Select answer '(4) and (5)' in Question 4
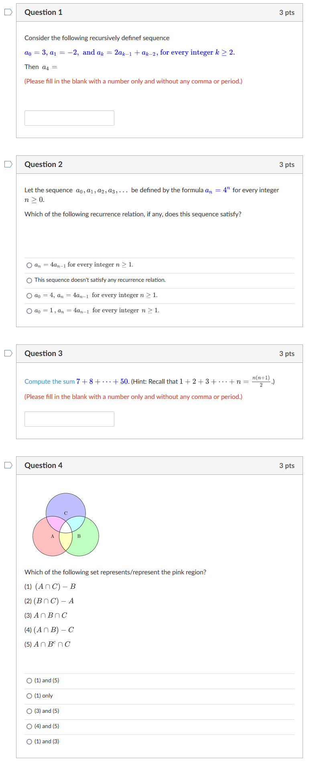This screenshot has height=767, width=311. (29, 726)
